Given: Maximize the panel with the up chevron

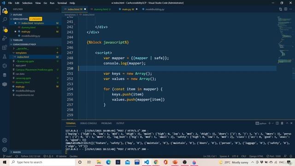Looking at the screenshot, I should click(287, 123).
